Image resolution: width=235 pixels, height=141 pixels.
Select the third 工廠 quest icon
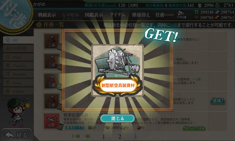(52, 81)
